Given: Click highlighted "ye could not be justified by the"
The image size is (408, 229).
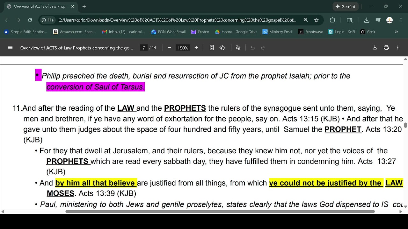Looking at the screenshot, I should click(x=326, y=183).
